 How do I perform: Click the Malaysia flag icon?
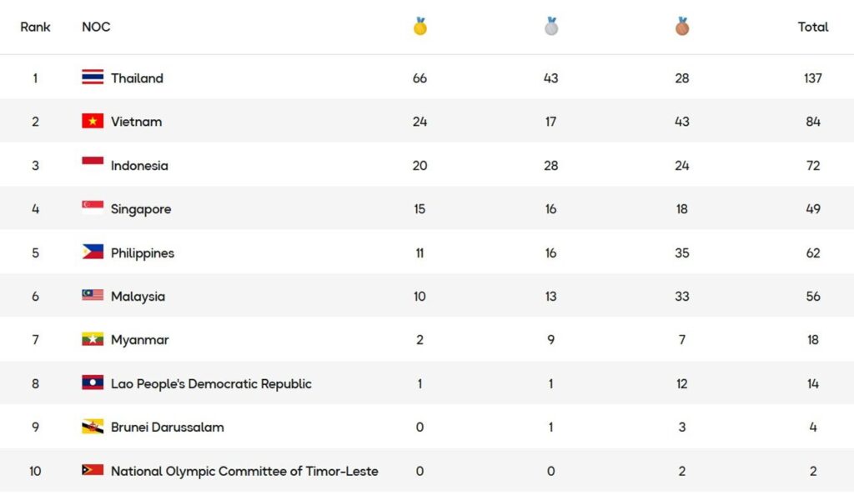(93, 296)
